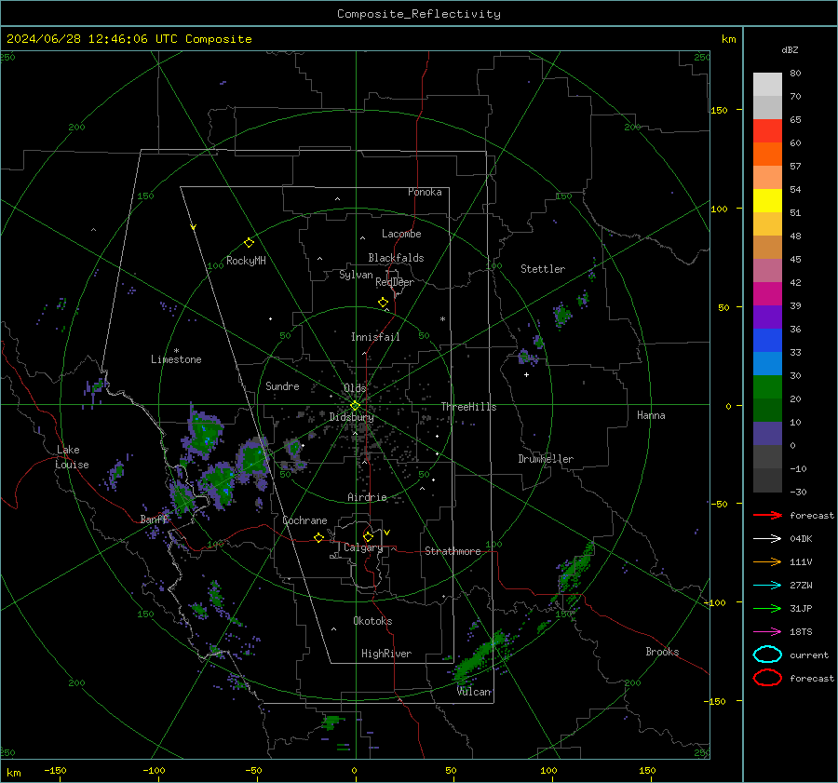This screenshot has height=783, width=838.
Task: Click the Airdrie label
Action: click(367, 497)
